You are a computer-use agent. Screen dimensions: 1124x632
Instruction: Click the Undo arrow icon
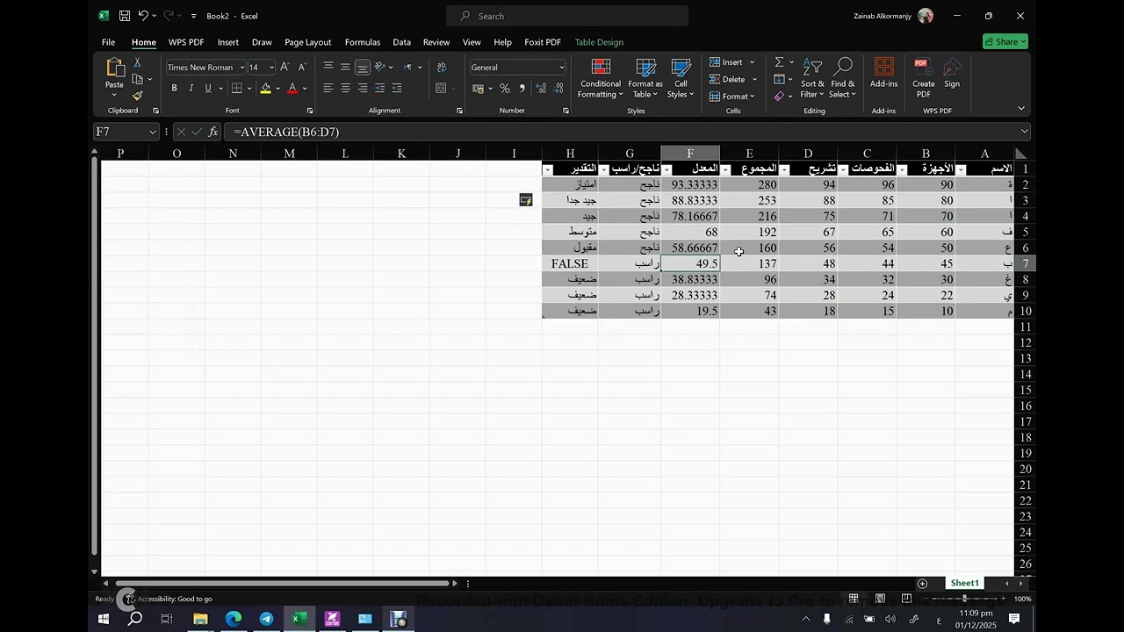[x=143, y=16]
